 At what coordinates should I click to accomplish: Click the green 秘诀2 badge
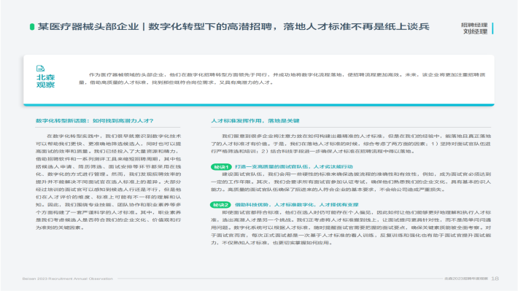[220, 205]
